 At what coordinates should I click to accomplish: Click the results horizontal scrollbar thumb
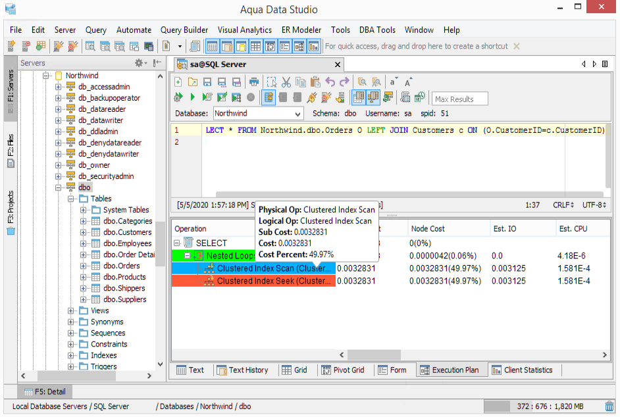(x=373, y=355)
